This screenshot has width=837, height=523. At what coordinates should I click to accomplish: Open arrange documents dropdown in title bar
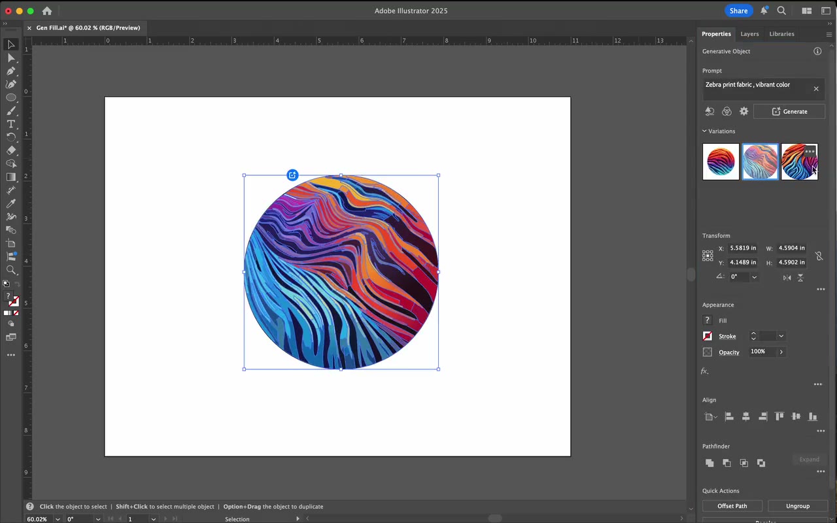[807, 10]
